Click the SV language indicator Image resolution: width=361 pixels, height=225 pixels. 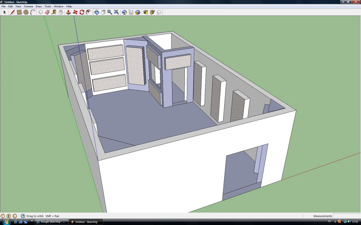pyautogui.click(x=329, y=221)
